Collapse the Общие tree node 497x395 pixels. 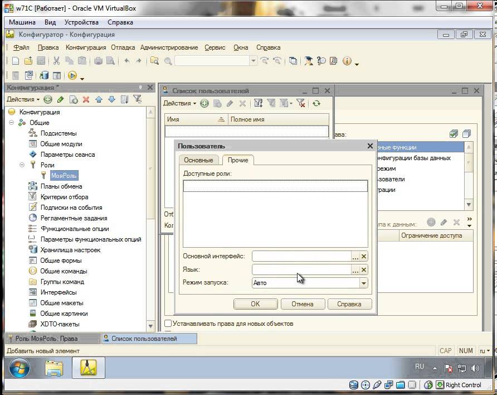(x=11, y=123)
